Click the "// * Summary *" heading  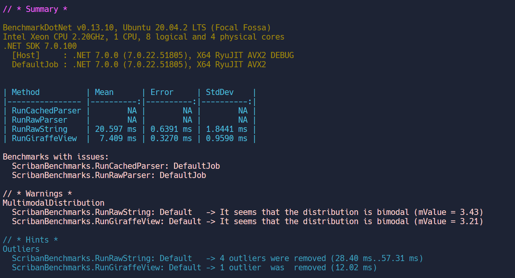click(x=30, y=9)
